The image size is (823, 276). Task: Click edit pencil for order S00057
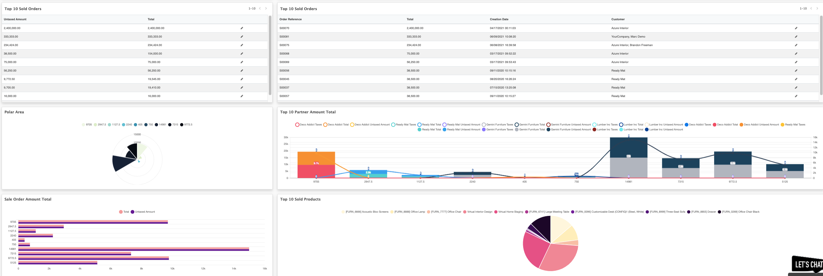click(796, 96)
